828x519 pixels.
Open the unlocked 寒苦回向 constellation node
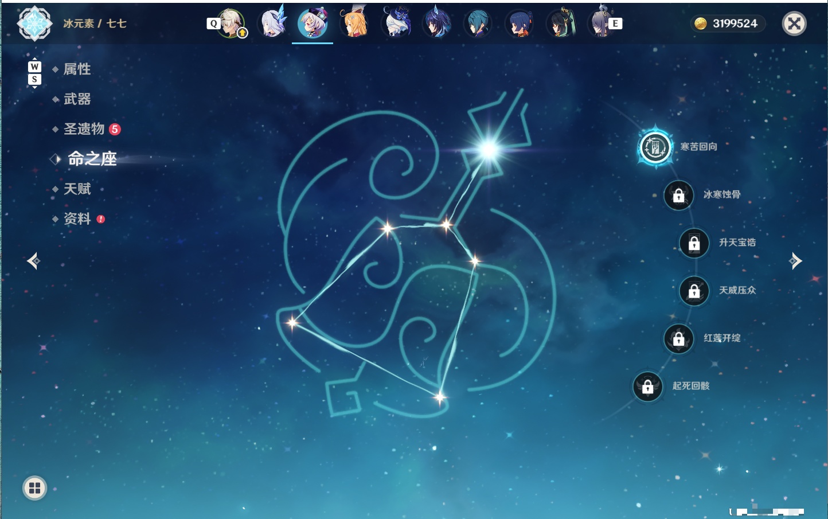[655, 147]
